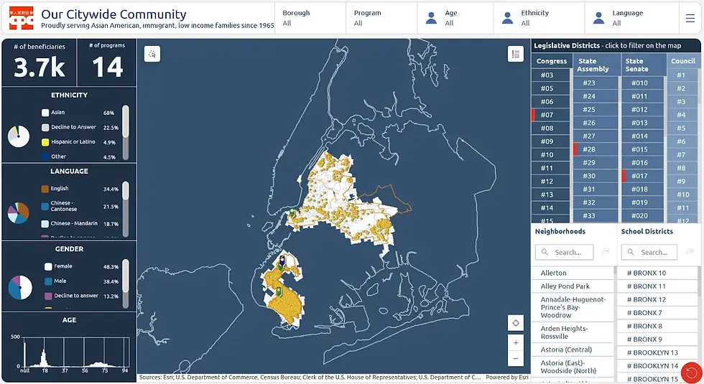Filter by State Assembly district #23
Image resolution: width=704 pixels, height=384 pixels.
[x=596, y=83]
